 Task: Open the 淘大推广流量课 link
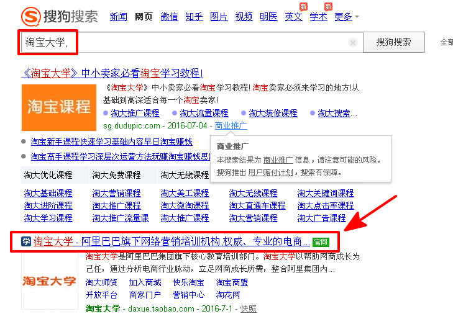pos(121,218)
